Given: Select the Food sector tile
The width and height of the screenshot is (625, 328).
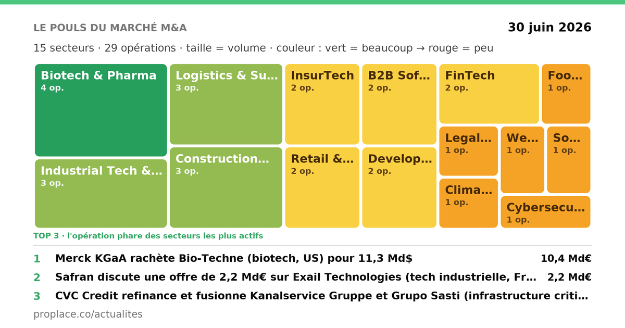Looking at the screenshot, I should coord(566,94).
